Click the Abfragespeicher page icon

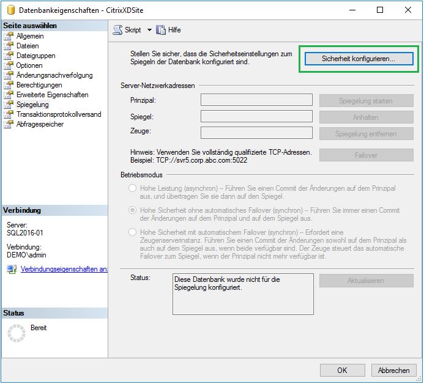pos(9,124)
